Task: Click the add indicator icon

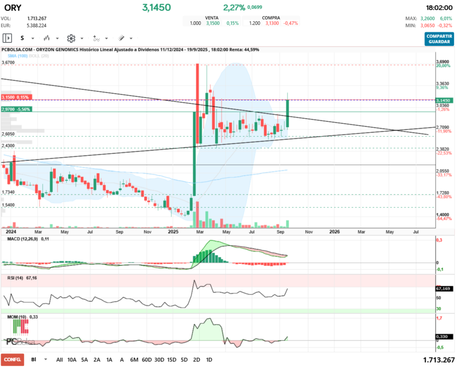Action: (x=96, y=38)
